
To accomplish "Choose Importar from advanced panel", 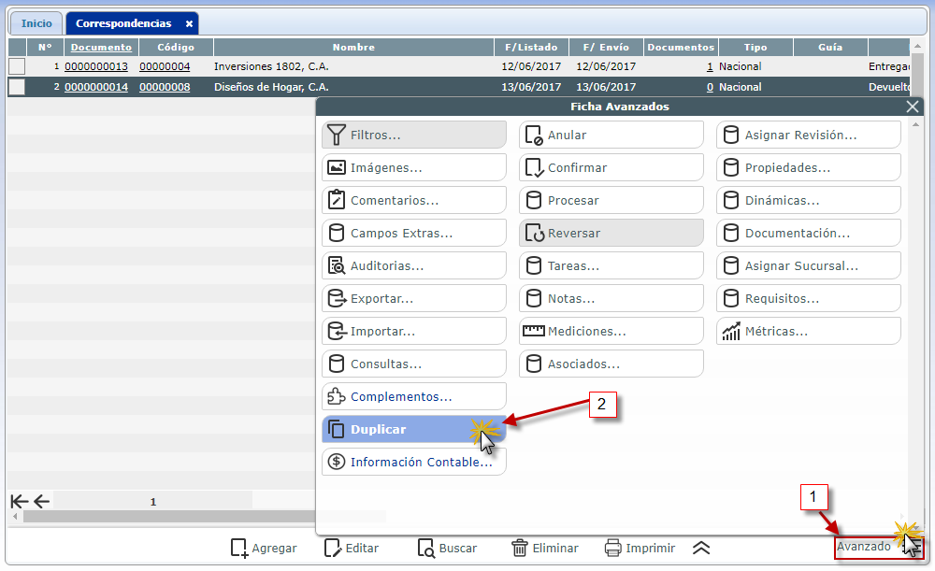I will pyautogui.click(x=414, y=332).
